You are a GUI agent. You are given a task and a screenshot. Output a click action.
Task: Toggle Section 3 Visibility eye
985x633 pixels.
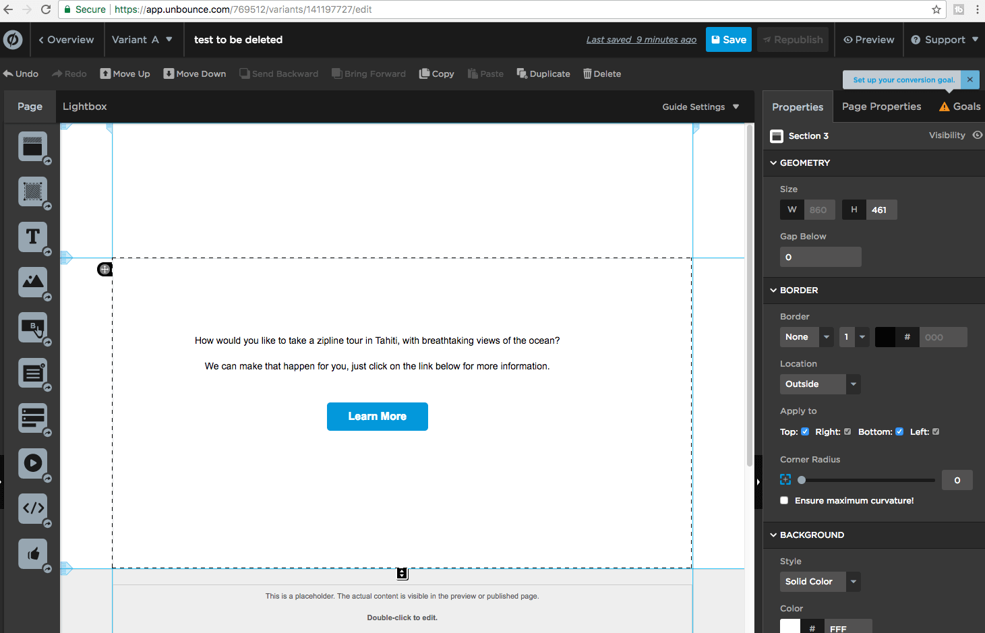coord(977,135)
